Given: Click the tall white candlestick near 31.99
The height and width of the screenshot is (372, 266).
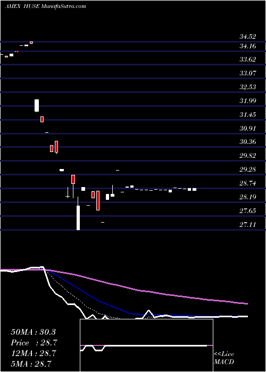Looking at the screenshot, I should (37, 106).
